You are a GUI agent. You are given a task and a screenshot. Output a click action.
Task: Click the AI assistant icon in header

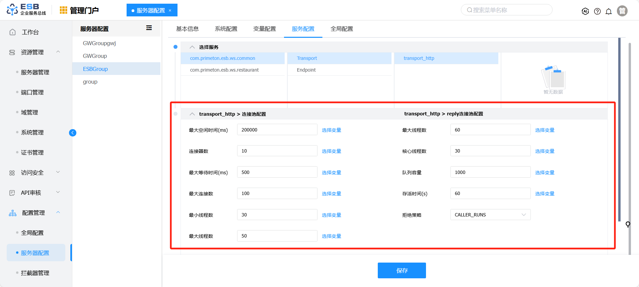point(585,11)
